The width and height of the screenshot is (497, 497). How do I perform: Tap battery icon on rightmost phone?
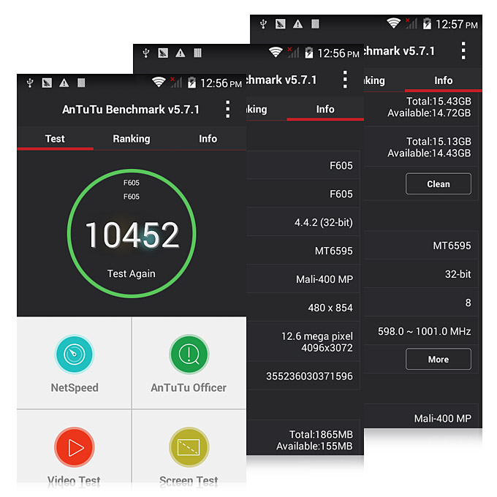(427, 24)
